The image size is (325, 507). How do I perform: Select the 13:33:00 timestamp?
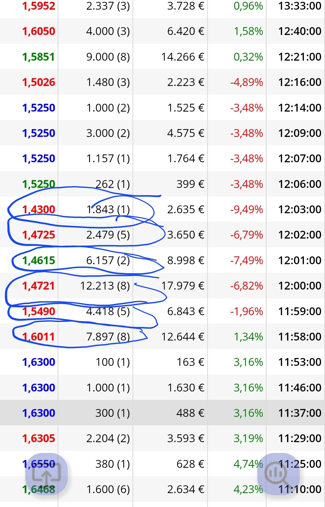point(300,6)
